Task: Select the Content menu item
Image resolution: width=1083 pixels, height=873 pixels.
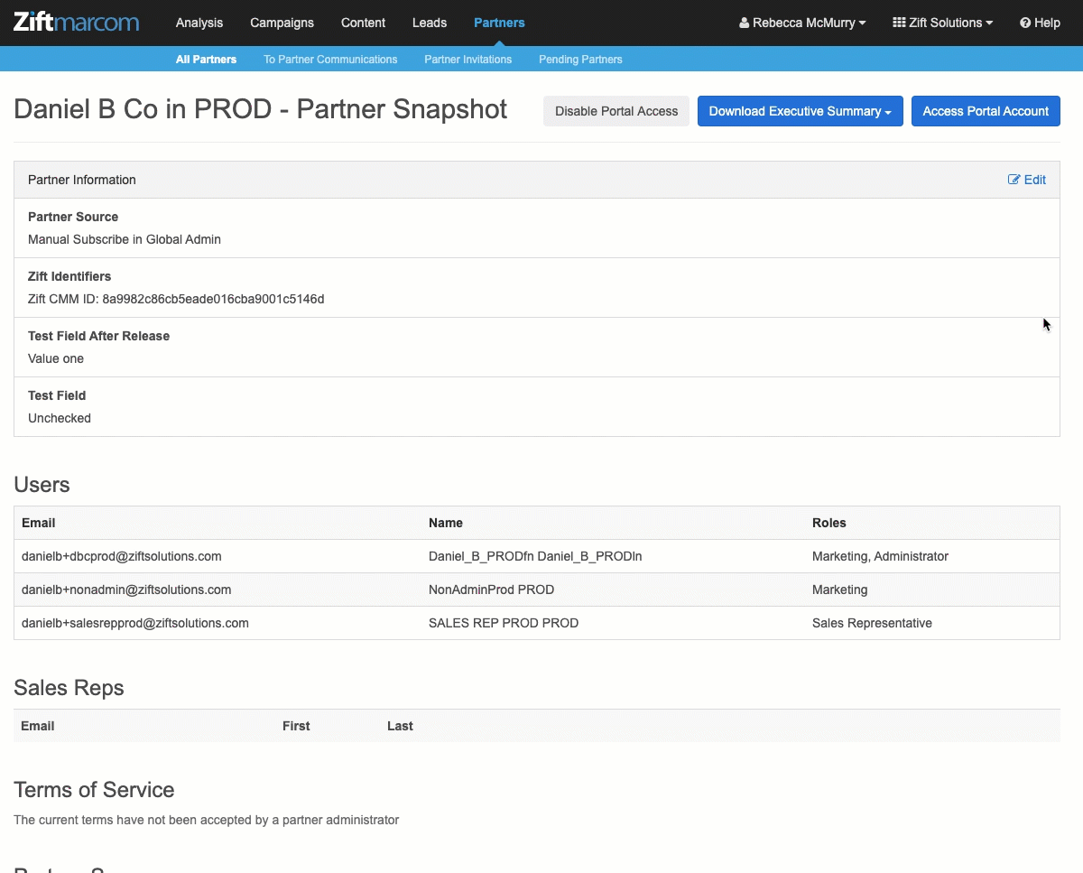Action: click(x=363, y=23)
